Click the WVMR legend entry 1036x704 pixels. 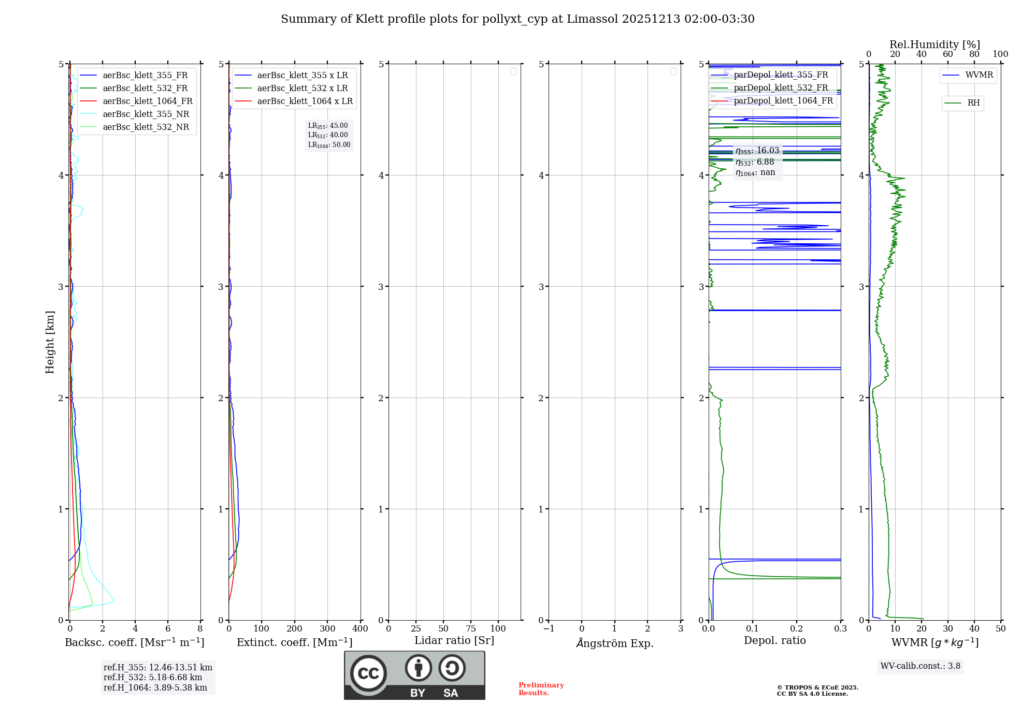pyautogui.click(x=979, y=75)
